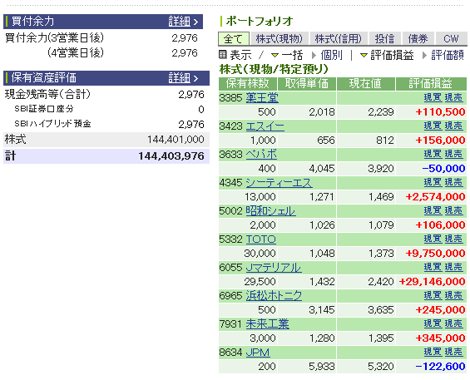Image resolution: width=470 pixels, height=380 pixels.
Task: Open TOTO stock link
Action: 260,239
